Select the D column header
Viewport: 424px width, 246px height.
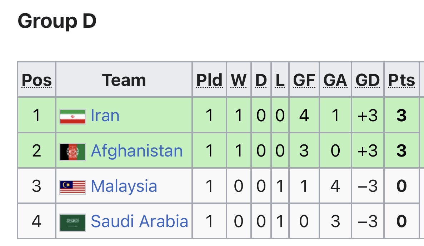(x=261, y=80)
